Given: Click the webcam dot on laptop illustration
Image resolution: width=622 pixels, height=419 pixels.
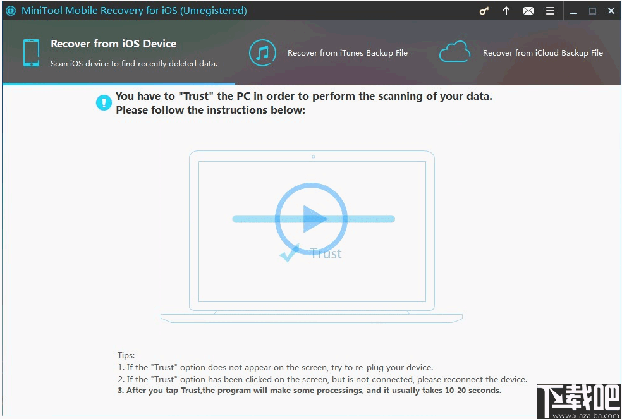Looking at the screenshot, I should [314, 157].
